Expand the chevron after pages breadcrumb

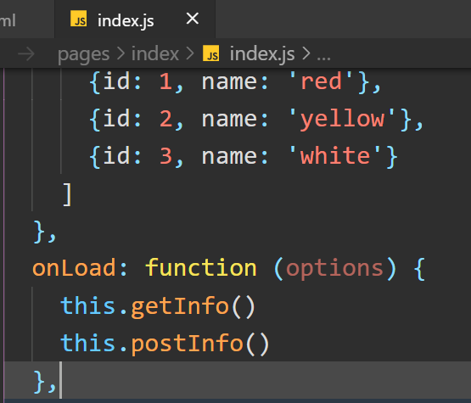tap(121, 54)
